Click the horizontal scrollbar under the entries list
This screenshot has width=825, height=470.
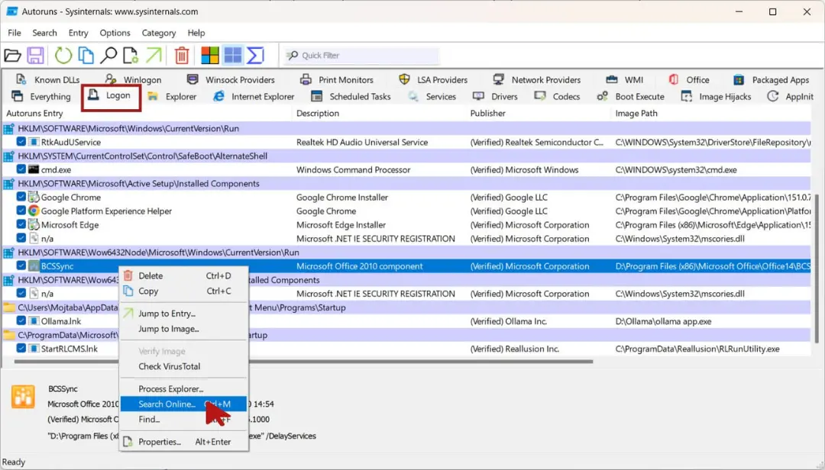(x=303, y=362)
